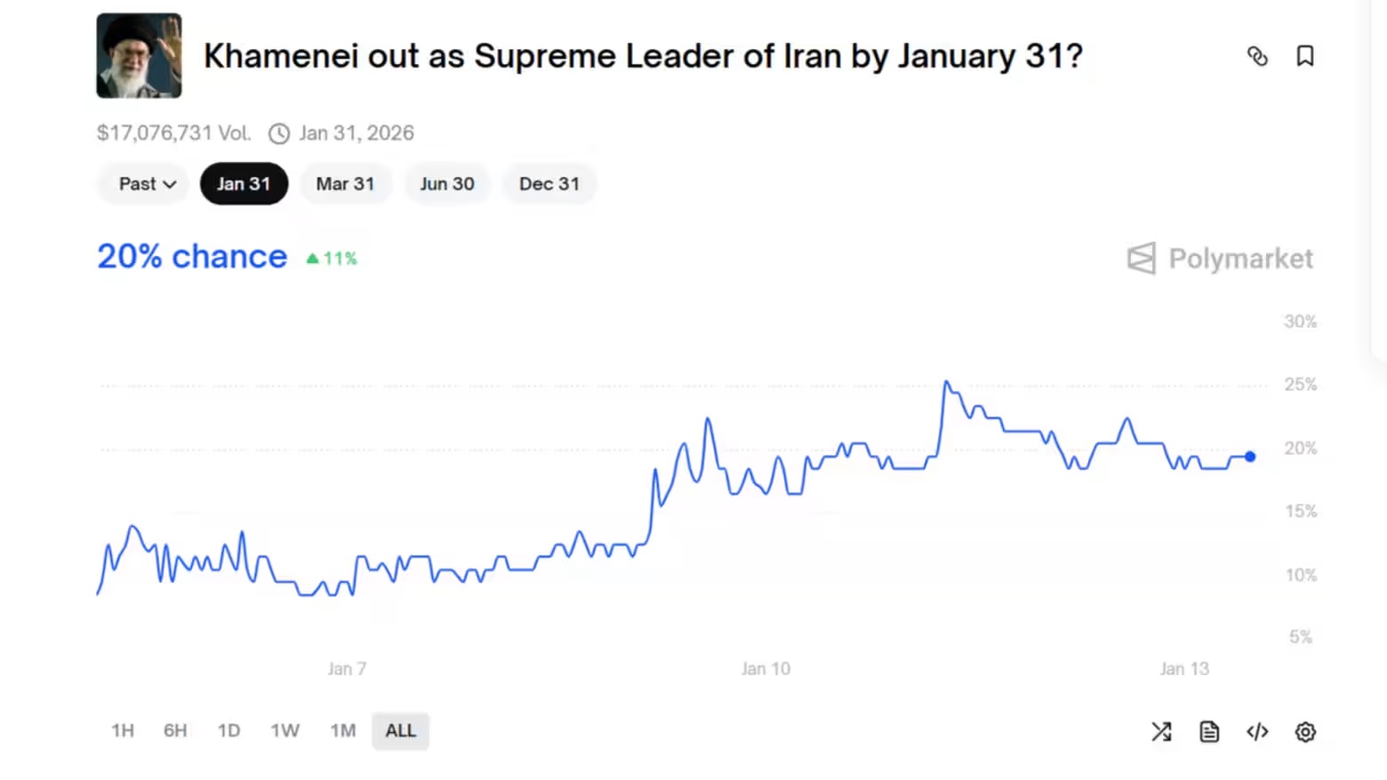The height and width of the screenshot is (780, 1387).
Task: Click the Polymarket logo watermark
Action: point(1220,259)
